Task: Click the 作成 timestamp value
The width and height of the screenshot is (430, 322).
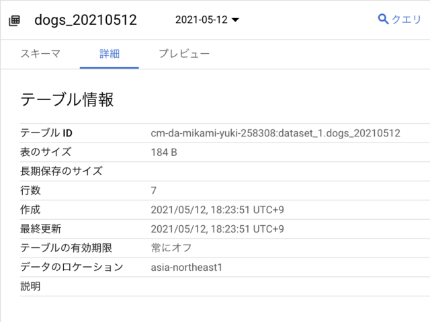Action: pos(218,210)
